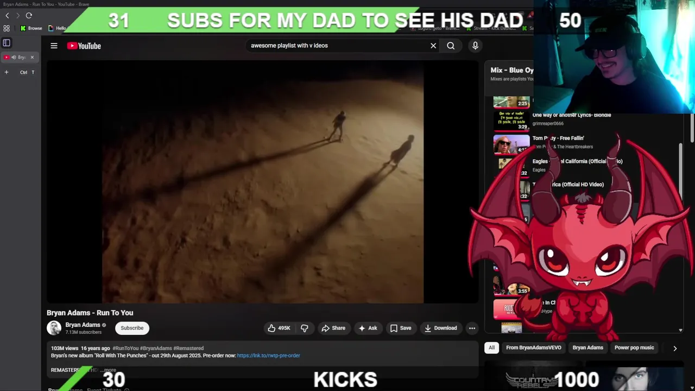Image resolution: width=695 pixels, height=391 pixels.
Task: Open grimreaper0666 channel name
Action: pyautogui.click(x=548, y=124)
